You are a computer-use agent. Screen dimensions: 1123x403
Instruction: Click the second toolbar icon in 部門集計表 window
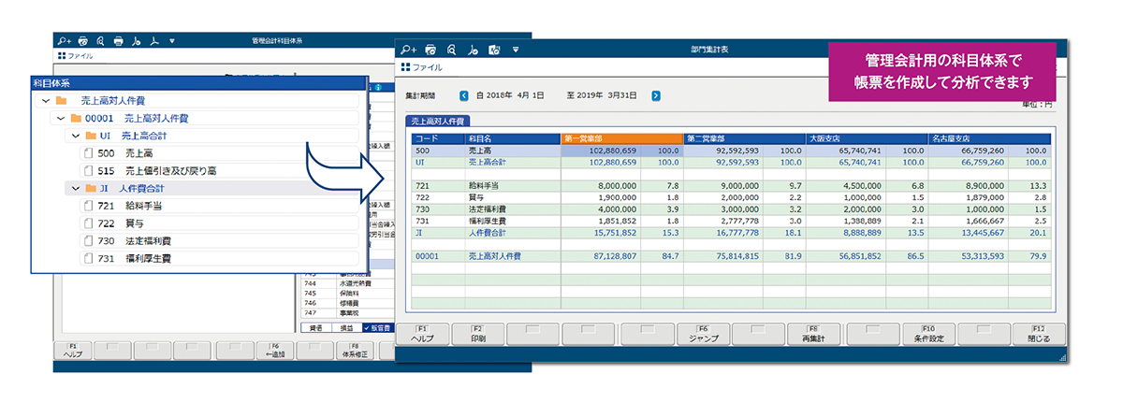430,49
